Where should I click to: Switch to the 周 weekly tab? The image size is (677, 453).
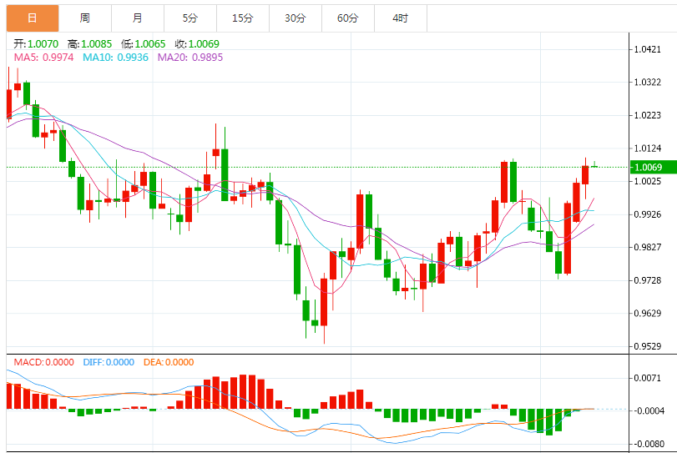85,18
